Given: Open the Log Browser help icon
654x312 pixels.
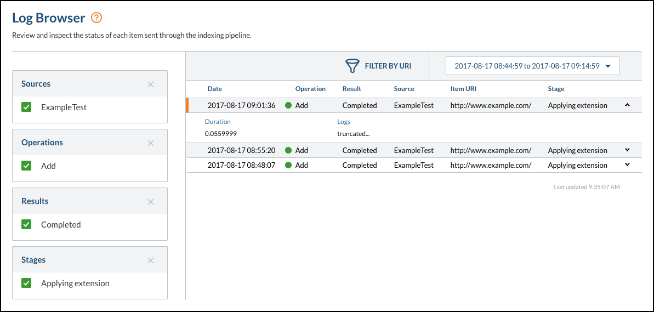Looking at the screenshot, I should (96, 18).
